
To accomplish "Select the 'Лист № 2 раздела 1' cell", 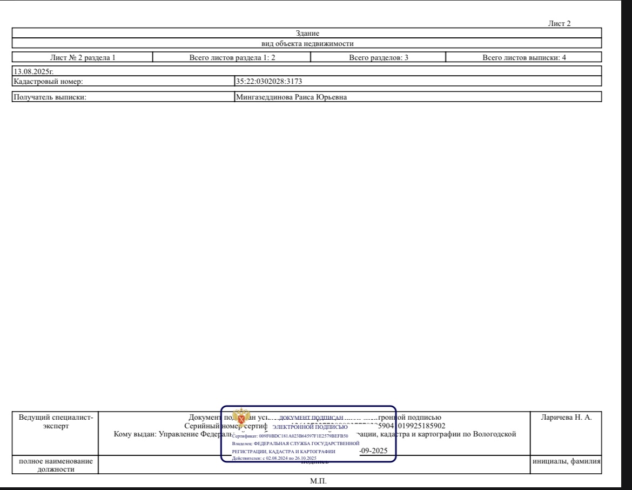I will pyautogui.click(x=83, y=57).
